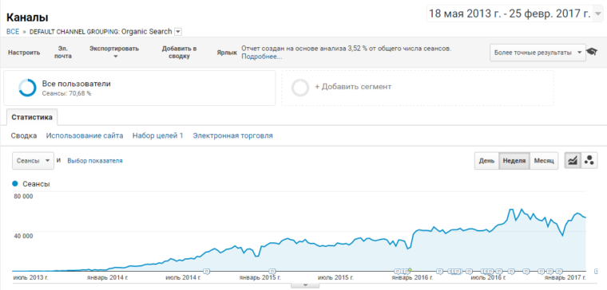Viewport: 607px width, 290px height.
Task: Set chart granularity to День
Action: tap(486, 161)
